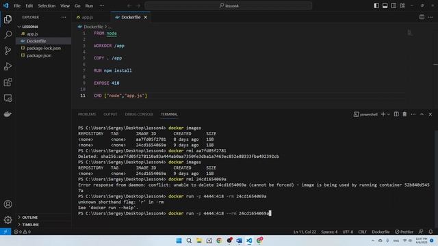
Task: Click the lesson4 command center search box
Action: (x=229, y=5)
